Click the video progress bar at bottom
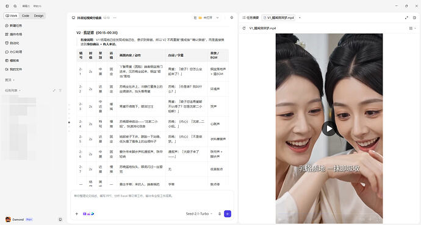This screenshot has width=421, height=225. [329, 215]
